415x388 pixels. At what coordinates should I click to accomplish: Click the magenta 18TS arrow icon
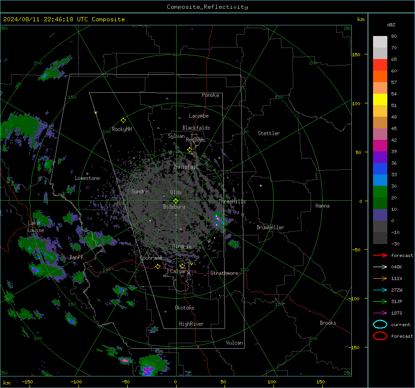[x=380, y=313]
